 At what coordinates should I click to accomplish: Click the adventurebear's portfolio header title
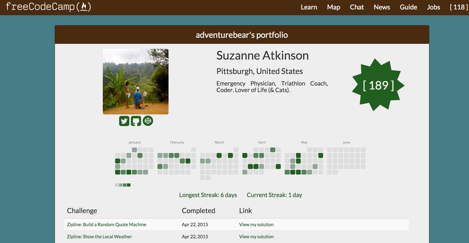[242, 35]
